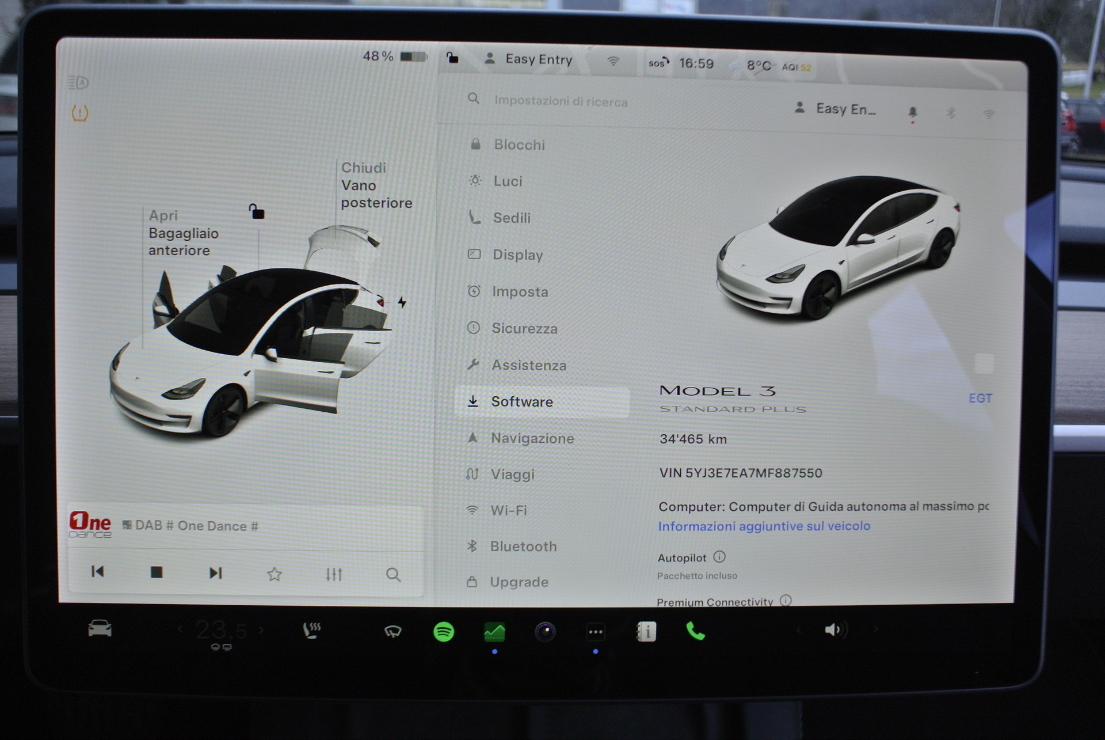The image size is (1105, 740).
Task: Tap the Model 3 car image in Software
Action: pos(838,248)
